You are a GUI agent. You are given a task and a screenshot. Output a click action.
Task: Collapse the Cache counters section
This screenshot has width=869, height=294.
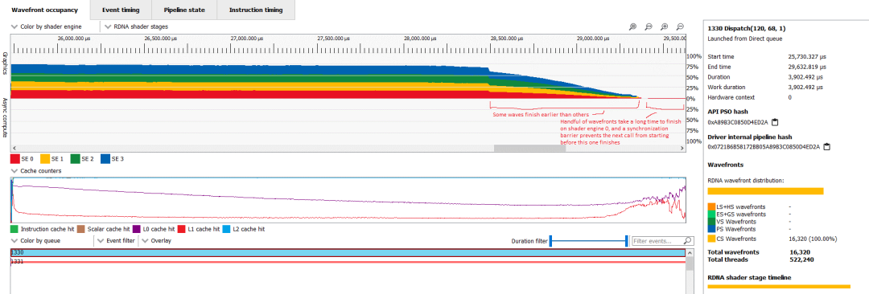[36, 171]
